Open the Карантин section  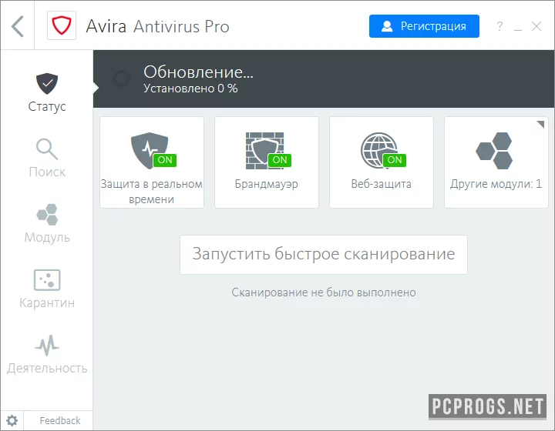[47, 289]
